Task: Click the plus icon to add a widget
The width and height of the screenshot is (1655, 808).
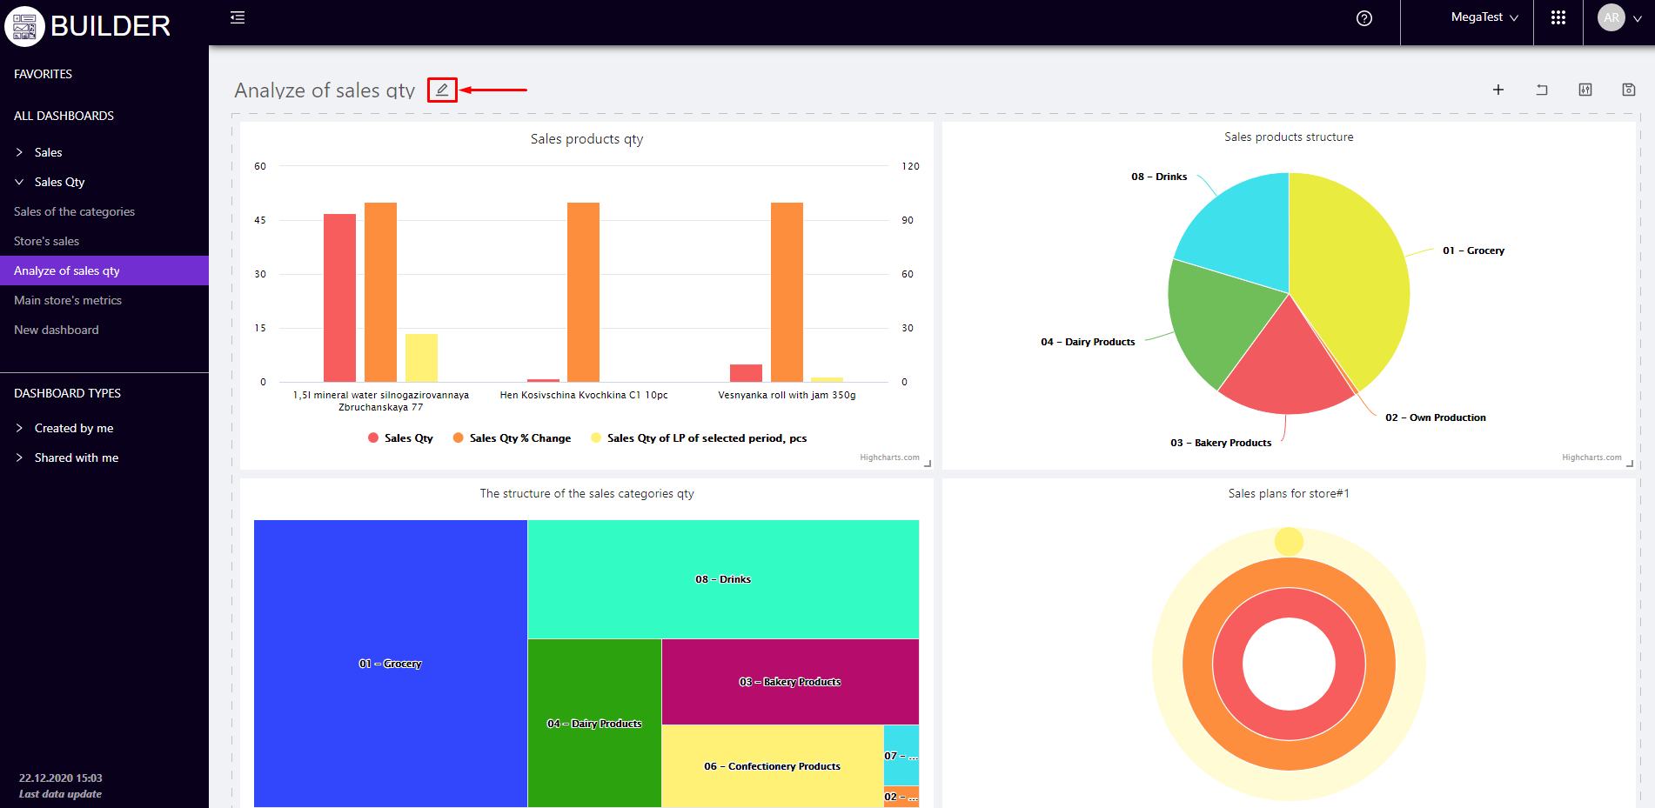Action: click(x=1498, y=90)
